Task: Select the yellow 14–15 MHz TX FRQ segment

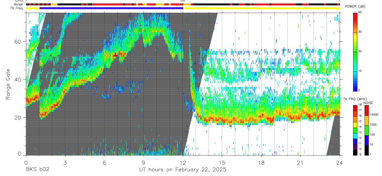Action: [x=355, y=125]
